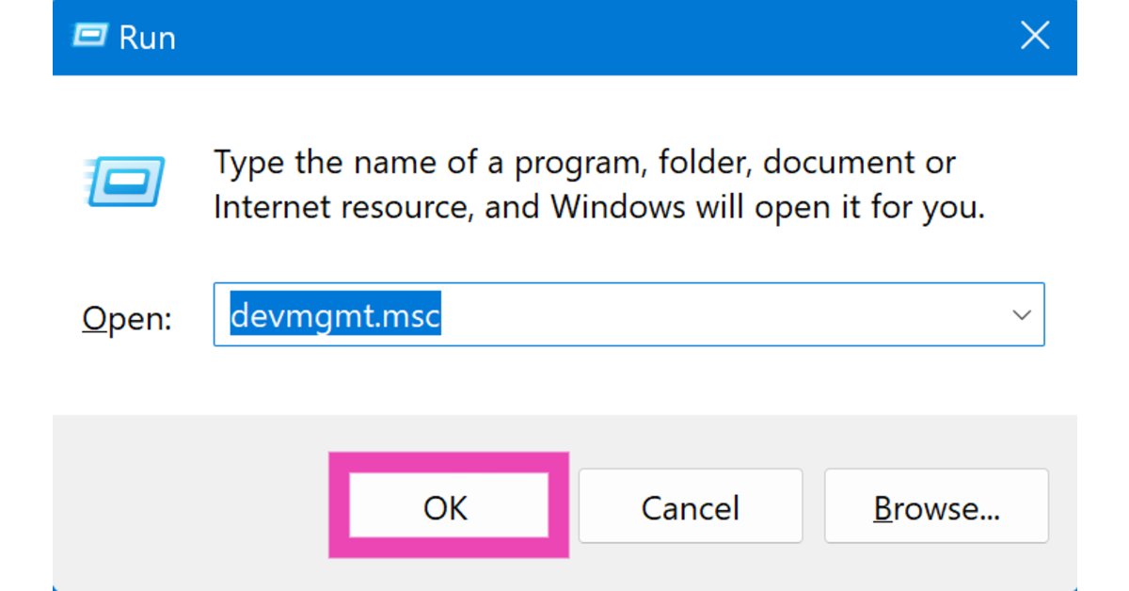Click the "Run" title text
This screenshot has width=1129, height=591.
[x=146, y=38]
